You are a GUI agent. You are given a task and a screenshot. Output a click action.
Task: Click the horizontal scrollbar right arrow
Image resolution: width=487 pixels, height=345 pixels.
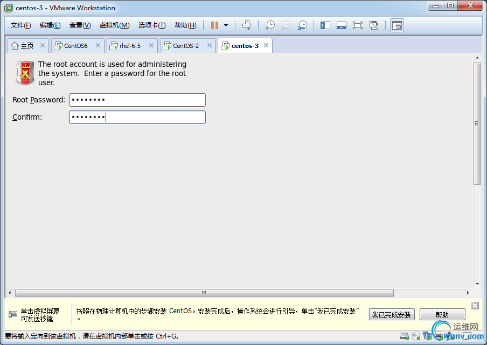point(468,293)
